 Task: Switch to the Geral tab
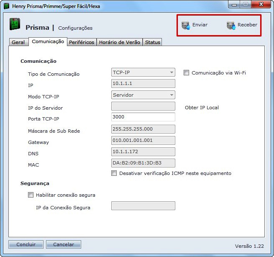click(18, 42)
